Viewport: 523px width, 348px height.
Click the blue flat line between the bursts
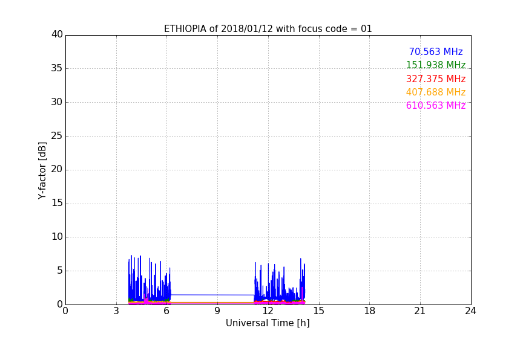[212, 295]
